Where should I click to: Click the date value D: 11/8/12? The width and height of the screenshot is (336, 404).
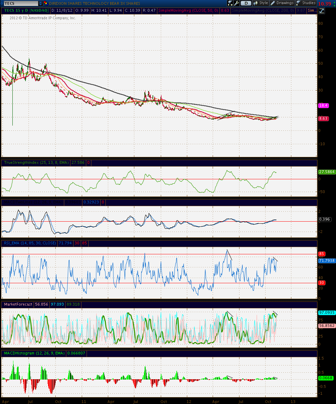click(62, 11)
